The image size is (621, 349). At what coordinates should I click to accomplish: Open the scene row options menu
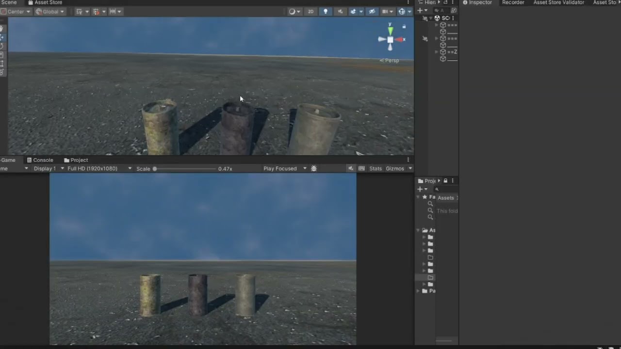[x=453, y=18]
